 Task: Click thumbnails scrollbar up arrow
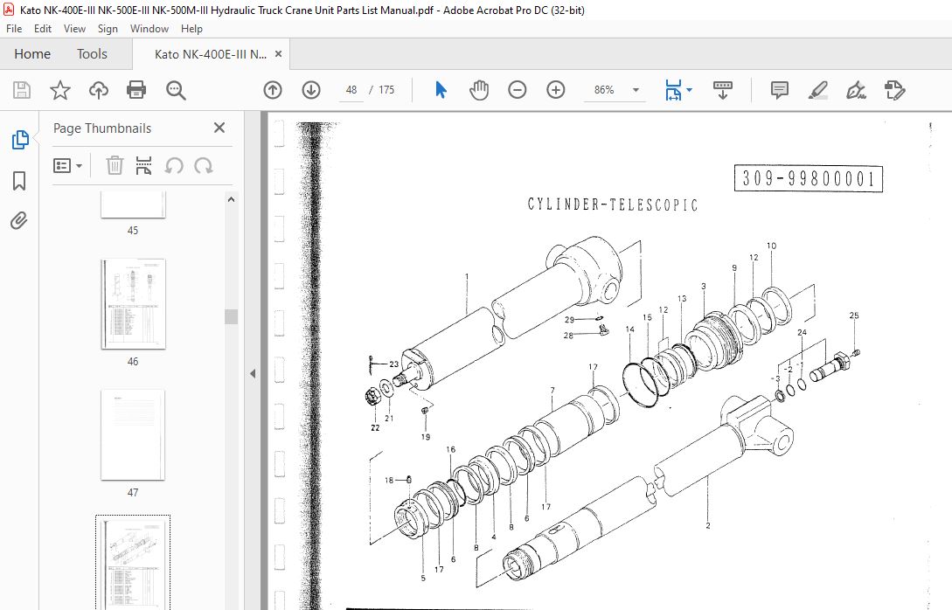(231, 199)
